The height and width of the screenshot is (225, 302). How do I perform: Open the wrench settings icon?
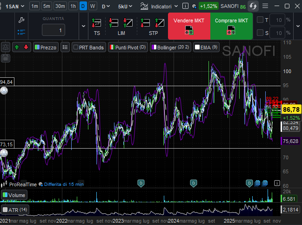click(21, 20)
